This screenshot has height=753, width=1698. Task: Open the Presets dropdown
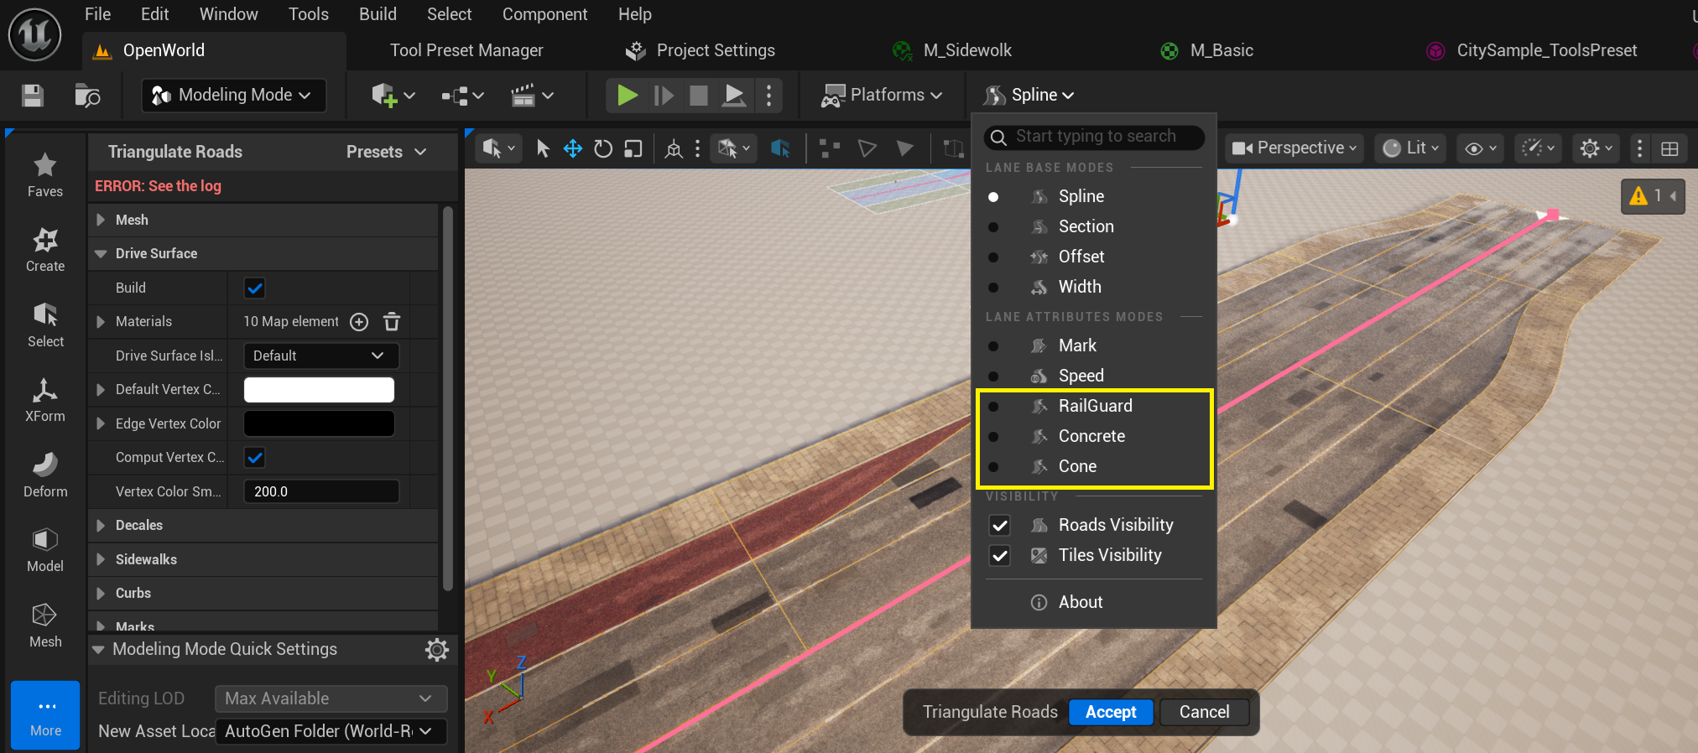387,152
